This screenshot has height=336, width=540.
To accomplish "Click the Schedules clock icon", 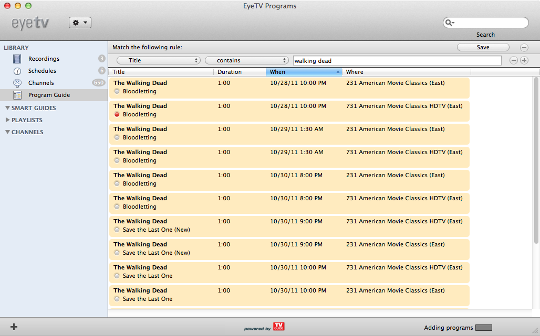I will coord(17,71).
